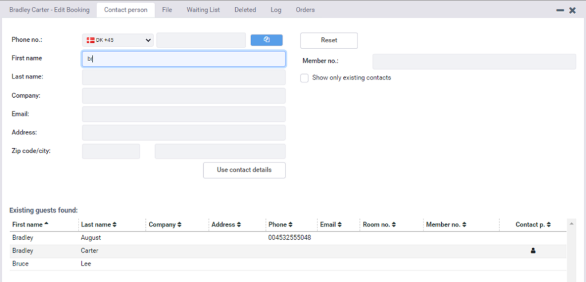
Task: Click the Last name input field
Action: click(x=184, y=77)
